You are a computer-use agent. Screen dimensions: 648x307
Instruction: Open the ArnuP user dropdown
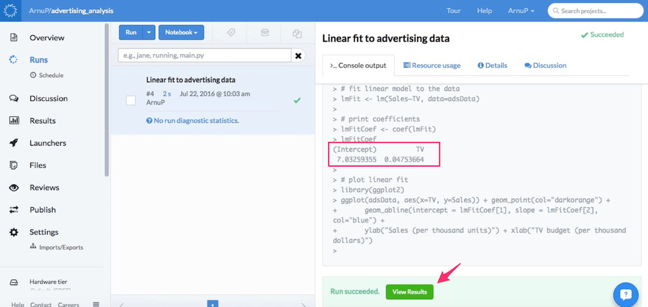pos(521,11)
